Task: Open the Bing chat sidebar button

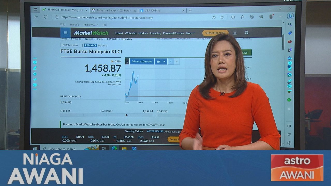Action: tap(290, 16)
